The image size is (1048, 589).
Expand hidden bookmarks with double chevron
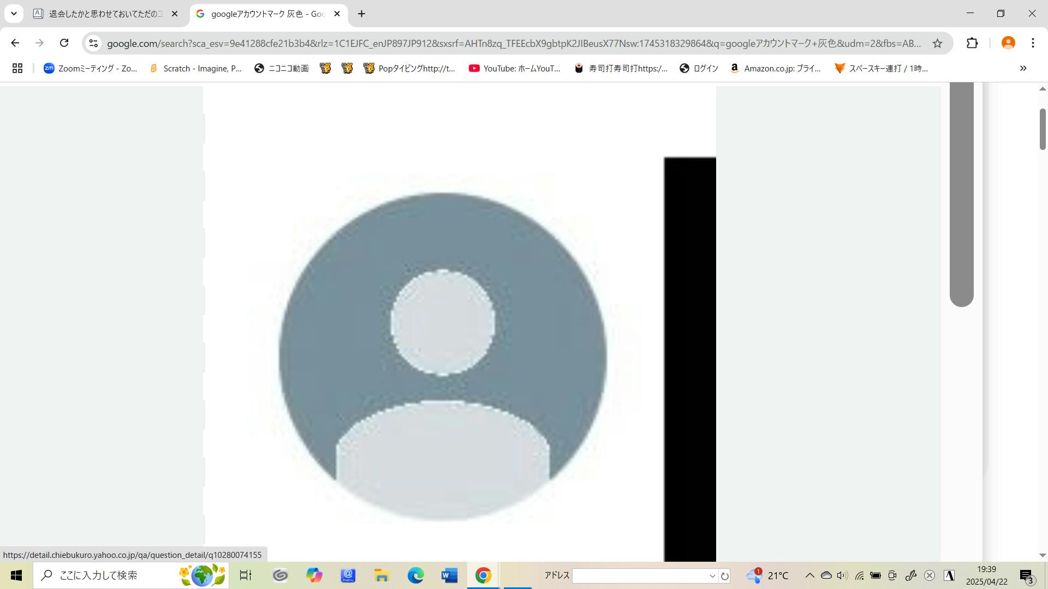click(x=1023, y=68)
